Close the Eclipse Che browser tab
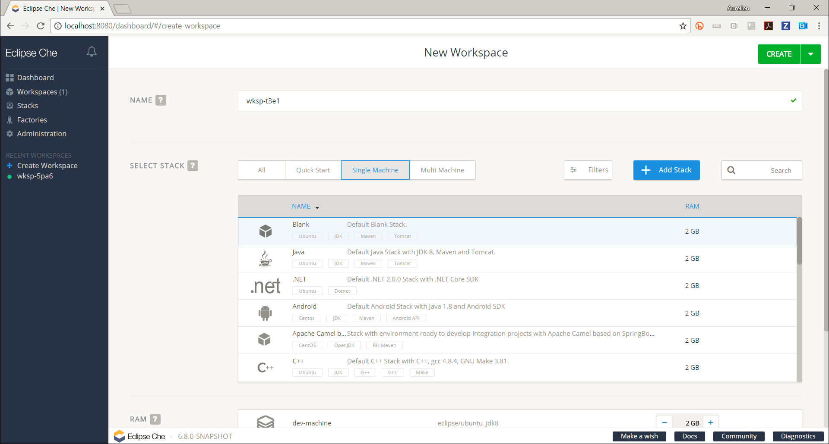829x444 pixels. pos(102,9)
